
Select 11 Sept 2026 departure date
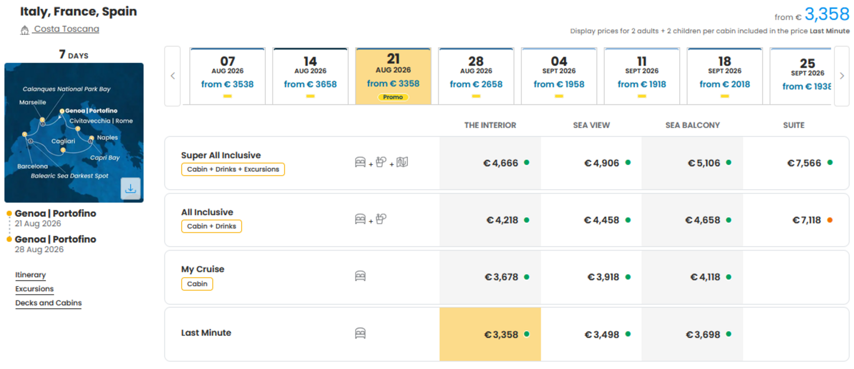pos(642,77)
